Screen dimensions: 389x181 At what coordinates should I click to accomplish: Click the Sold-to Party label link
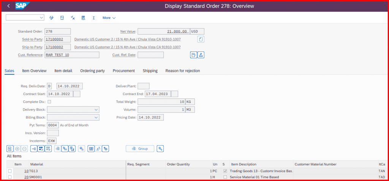coord(33,39)
